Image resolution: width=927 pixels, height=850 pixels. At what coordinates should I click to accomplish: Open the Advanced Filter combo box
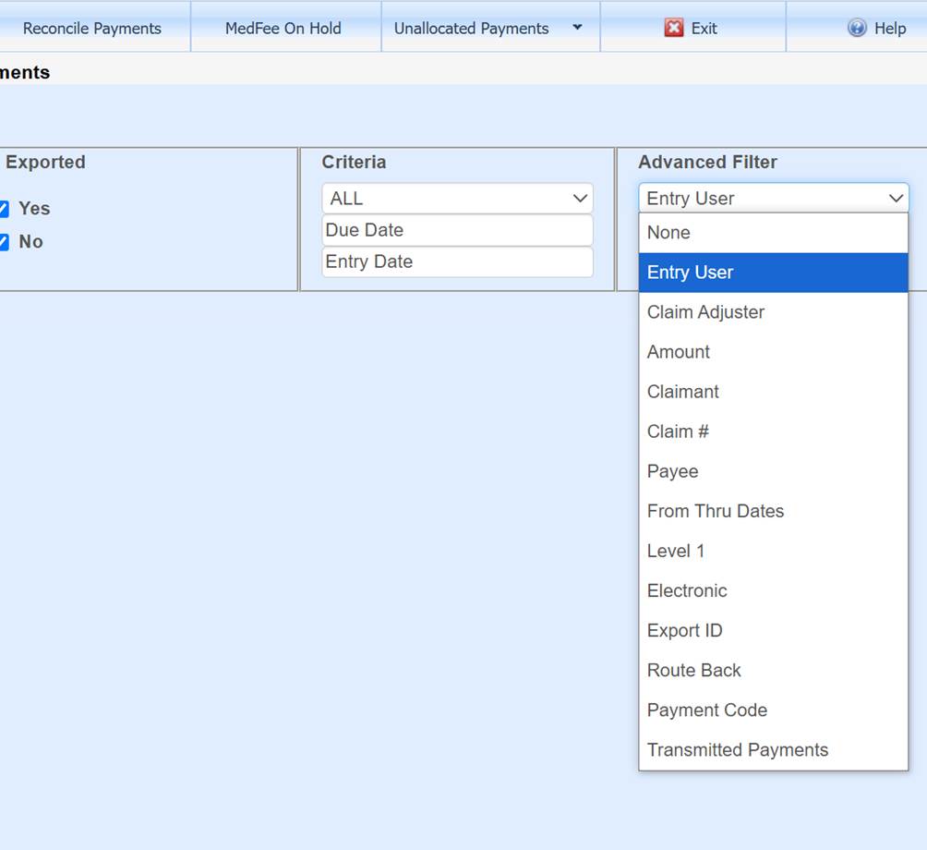click(x=774, y=198)
